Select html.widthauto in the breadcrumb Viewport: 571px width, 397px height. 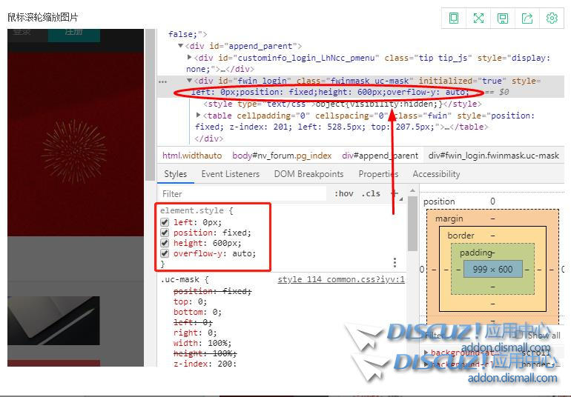[x=192, y=156]
